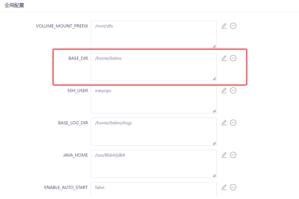The height and width of the screenshot is (199, 299).
Task: Remove the BASE_LOG_DIR entry with minus icon
Action: 233,123
